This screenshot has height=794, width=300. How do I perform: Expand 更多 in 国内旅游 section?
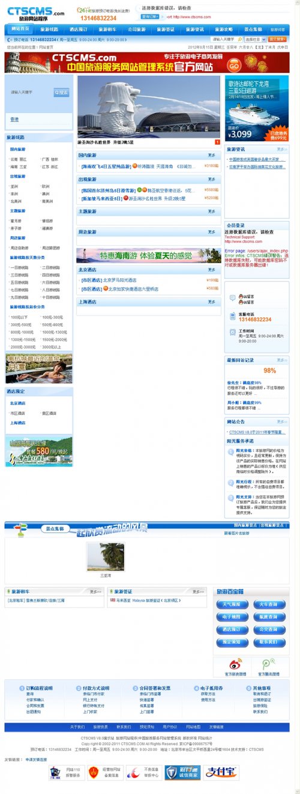point(211,156)
